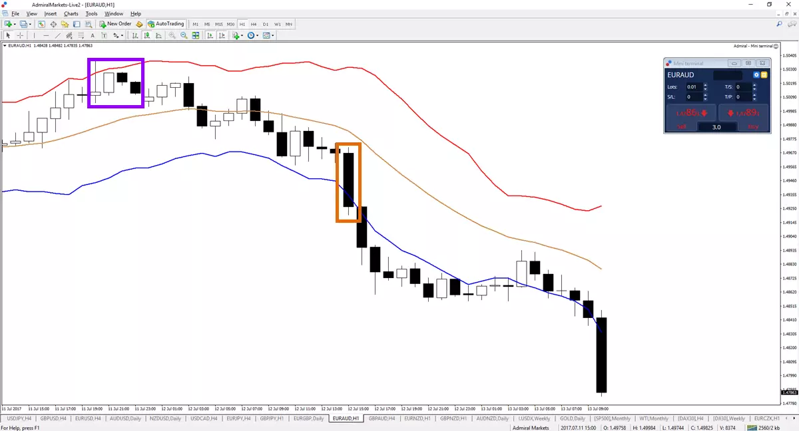Open the New Chart icon
This screenshot has height=431, width=799.
click(x=8, y=23)
